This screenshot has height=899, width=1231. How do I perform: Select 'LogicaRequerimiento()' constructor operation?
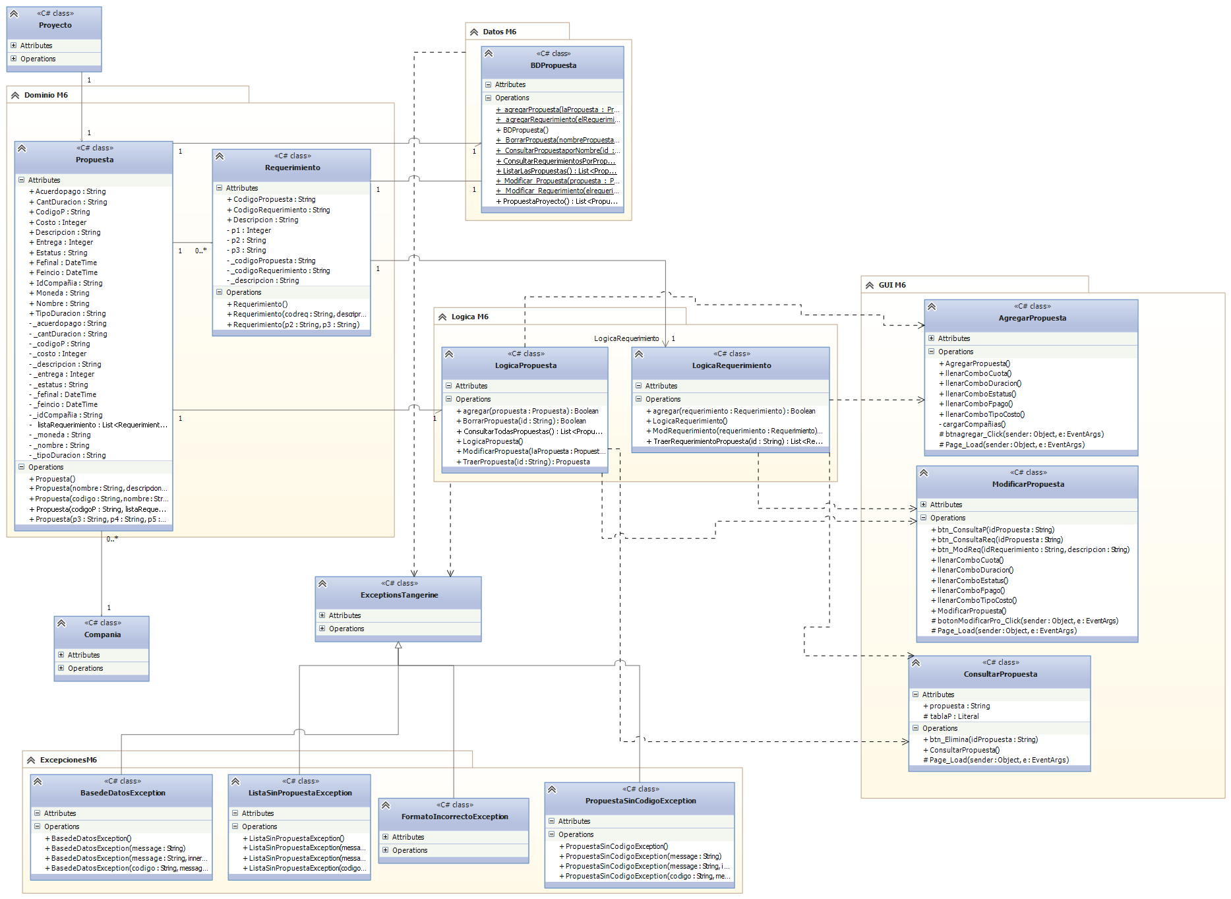686,421
